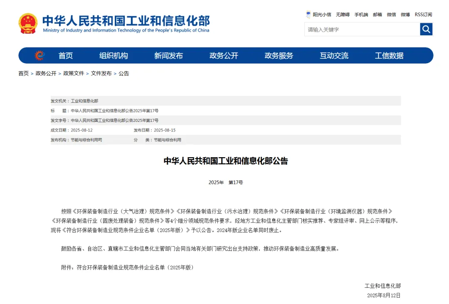Viewport: 449px width, 304px height.
Task: Click the ministry's Chinese name header title
Action: [126, 21]
